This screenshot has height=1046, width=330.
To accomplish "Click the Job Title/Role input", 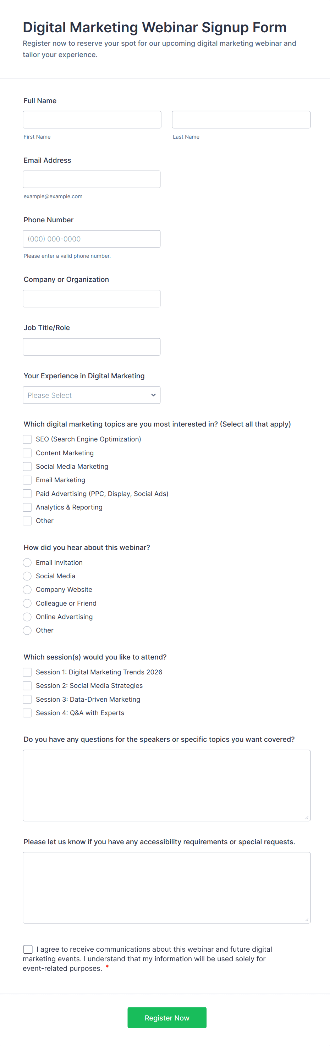I will point(92,346).
